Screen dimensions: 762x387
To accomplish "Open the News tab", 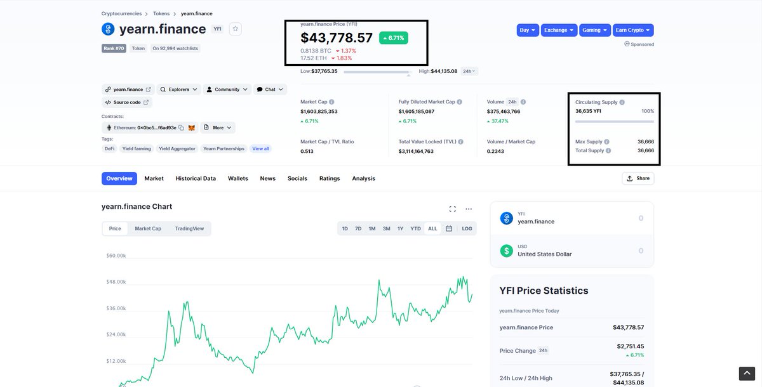I will pos(268,178).
